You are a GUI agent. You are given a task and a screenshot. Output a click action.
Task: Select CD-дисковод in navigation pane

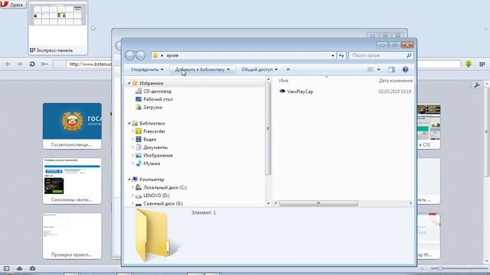pos(157,92)
